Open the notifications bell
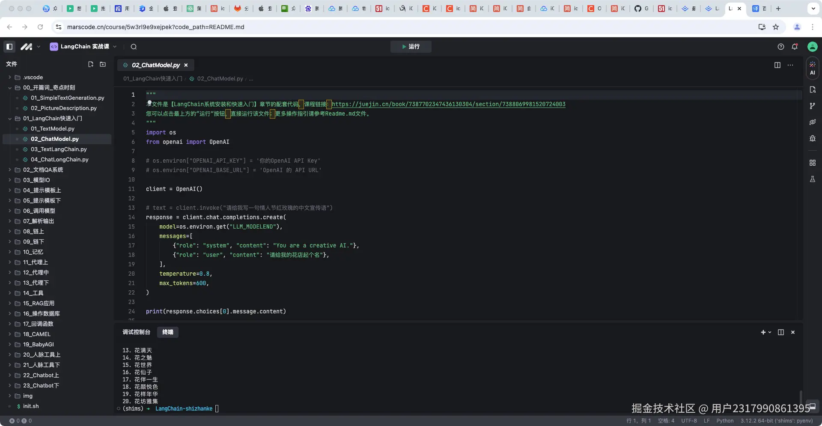Viewport: 822px width, 426px height. coord(795,47)
